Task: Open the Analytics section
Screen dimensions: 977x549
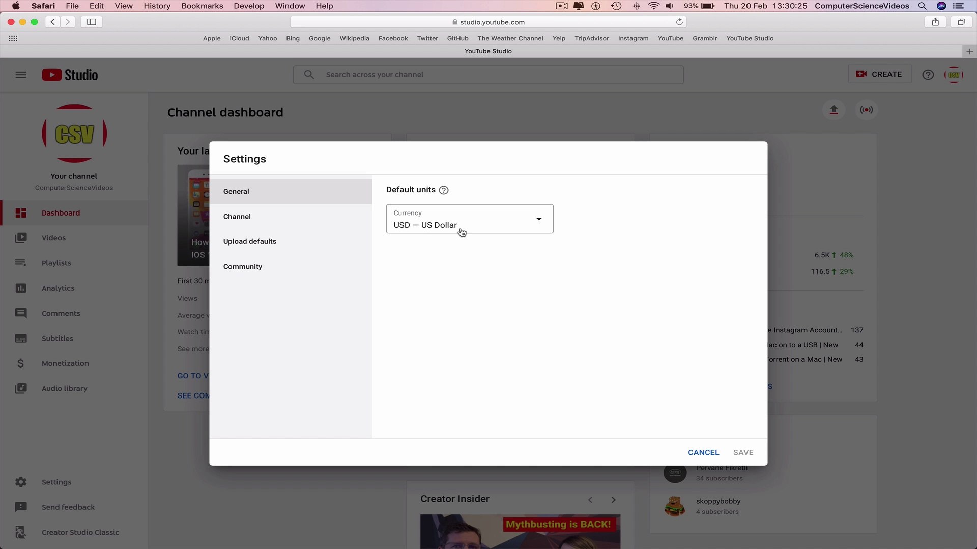Action: pos(21,288)
